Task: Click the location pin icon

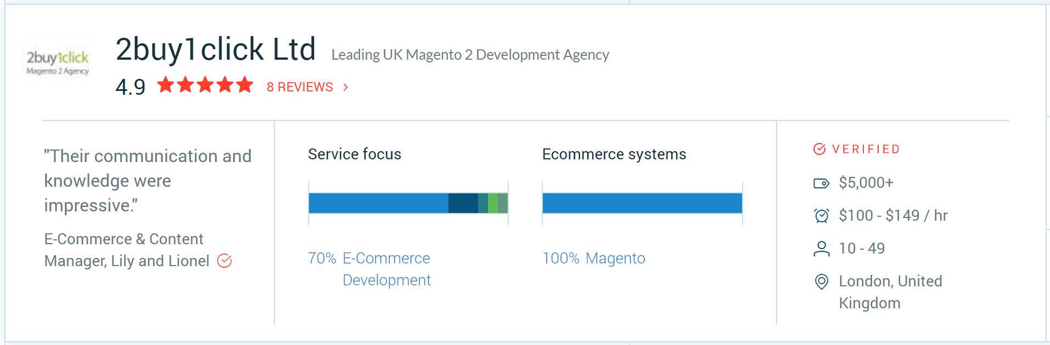Action: 821,281
